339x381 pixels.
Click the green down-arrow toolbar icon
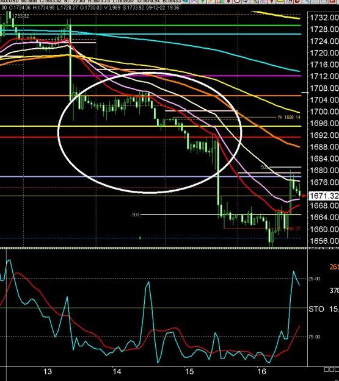202,1
